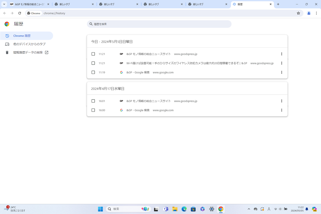321x214 pixels.
Task: Open the three-dot menu for 11:19 entry
Action: [x=282, y=73]
